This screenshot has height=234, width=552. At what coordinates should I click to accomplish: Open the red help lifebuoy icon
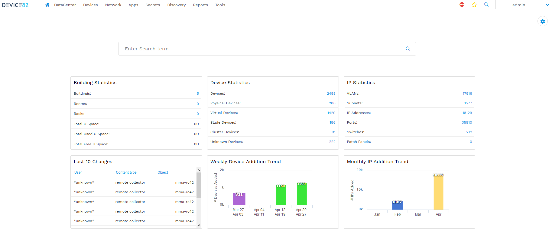(x=462, y=5)
